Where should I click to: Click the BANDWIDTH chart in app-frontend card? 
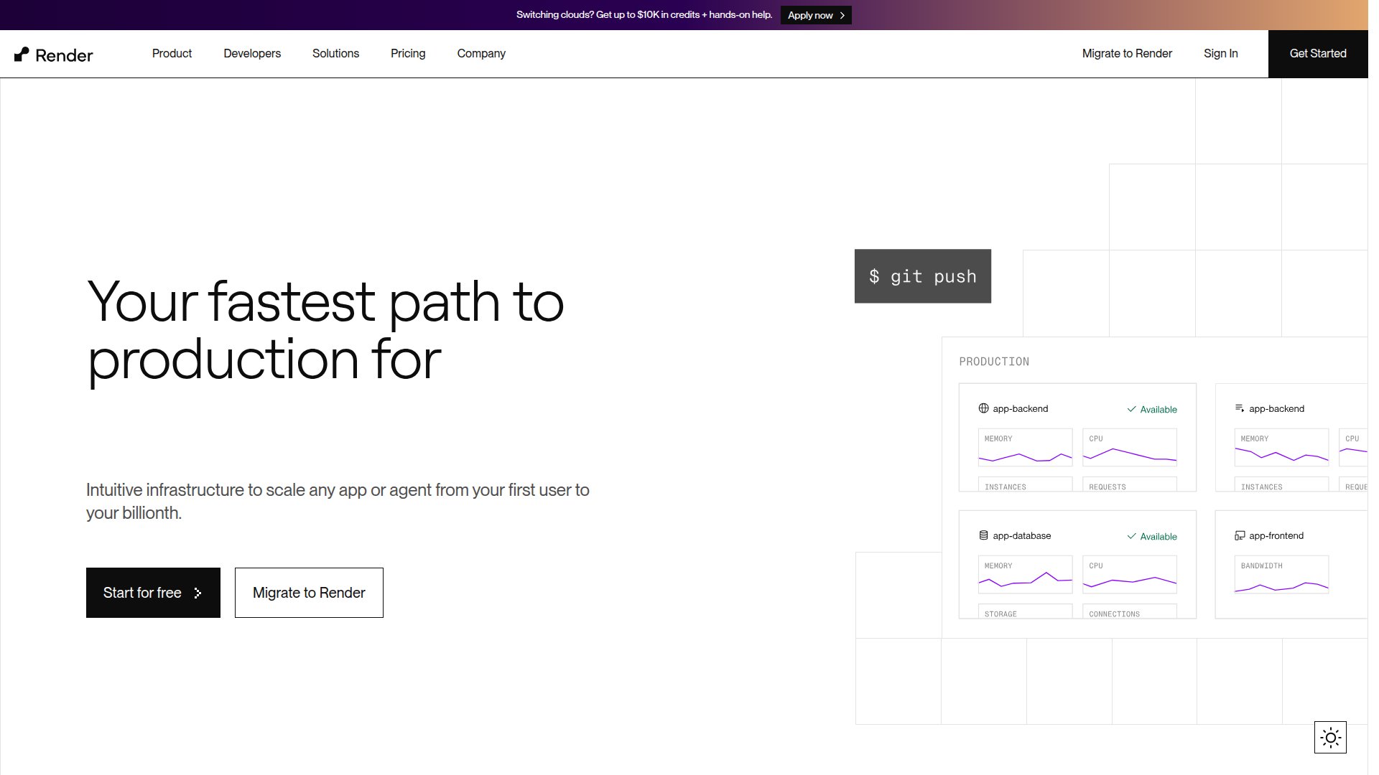[x=1281, y=574]
